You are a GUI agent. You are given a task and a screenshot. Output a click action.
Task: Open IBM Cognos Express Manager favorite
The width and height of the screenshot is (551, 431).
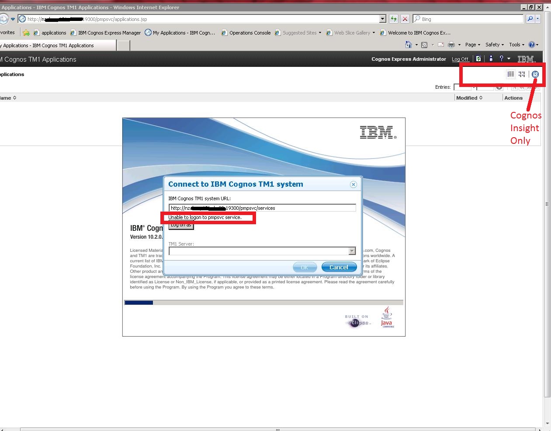coord(105,32)
